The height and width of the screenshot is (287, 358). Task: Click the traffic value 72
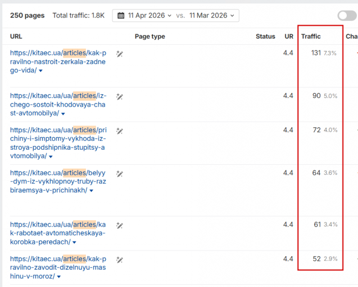(316, 130)
